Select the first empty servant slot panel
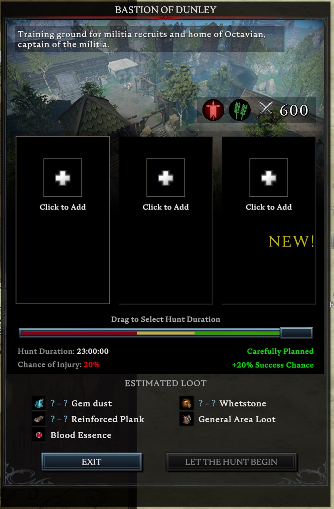Viewport: 334px width, 509px height. pos(63,220)
